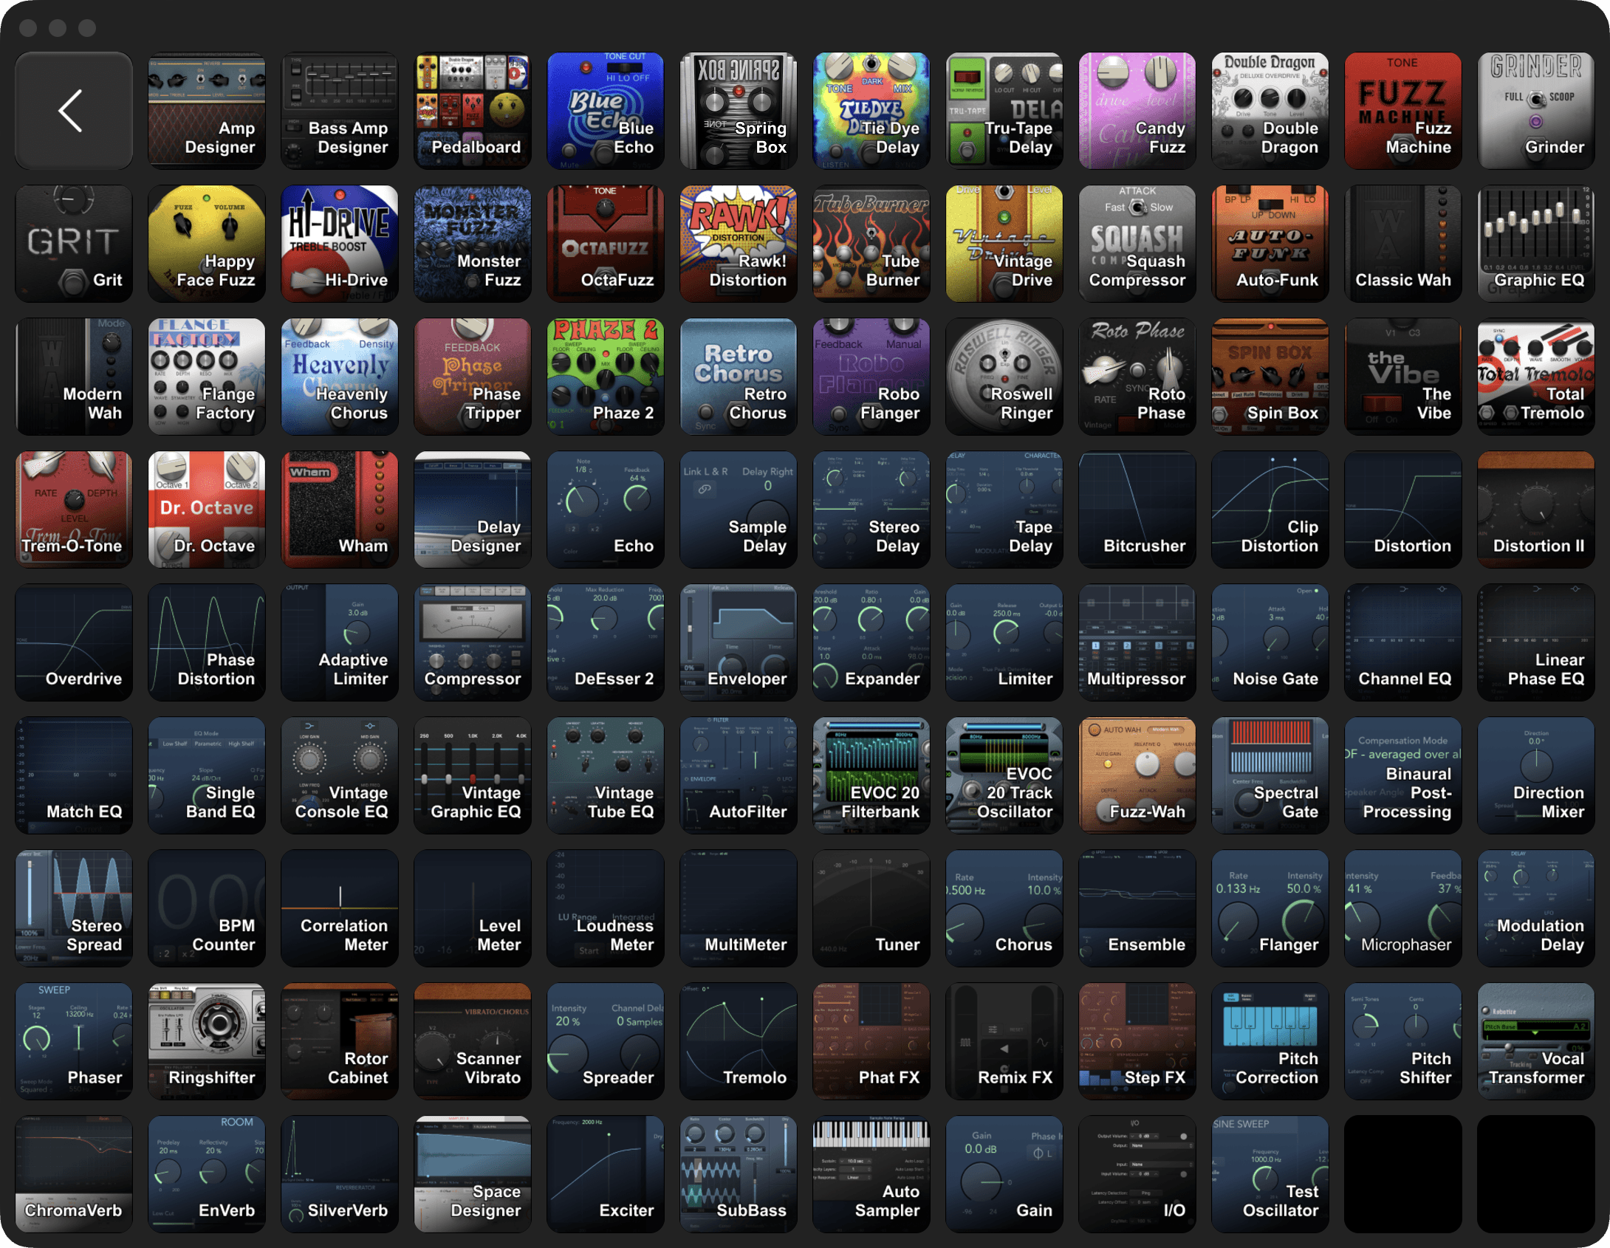Select the Channel EQ plug-in
The height and width of the screenshot is (1248, 1610).
pos(1403,642)
